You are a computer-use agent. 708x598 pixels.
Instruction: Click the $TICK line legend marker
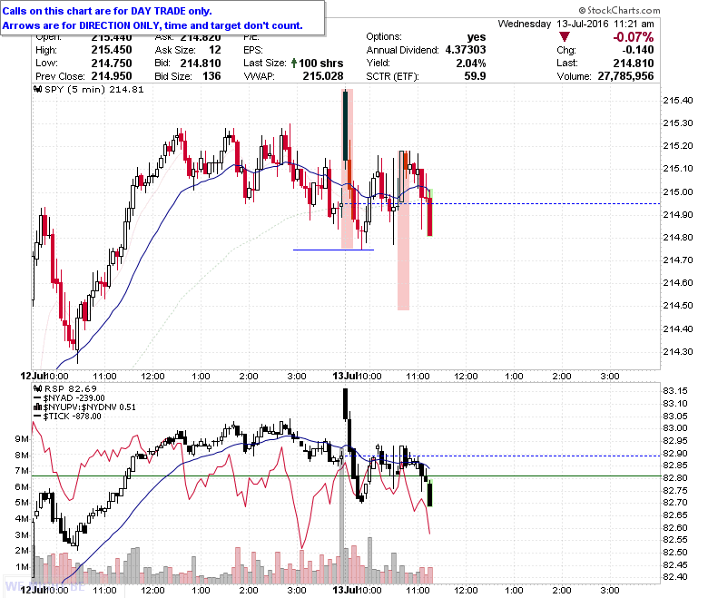[x=38, y=417]
